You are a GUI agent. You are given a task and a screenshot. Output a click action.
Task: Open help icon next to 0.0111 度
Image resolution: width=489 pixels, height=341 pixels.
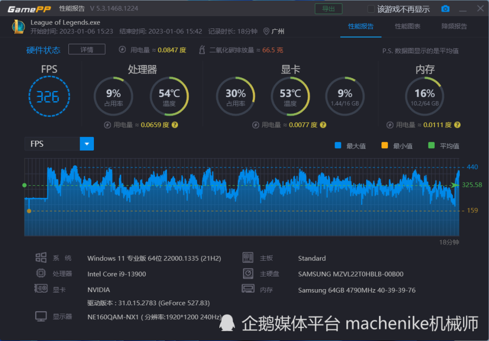[457, 125]
